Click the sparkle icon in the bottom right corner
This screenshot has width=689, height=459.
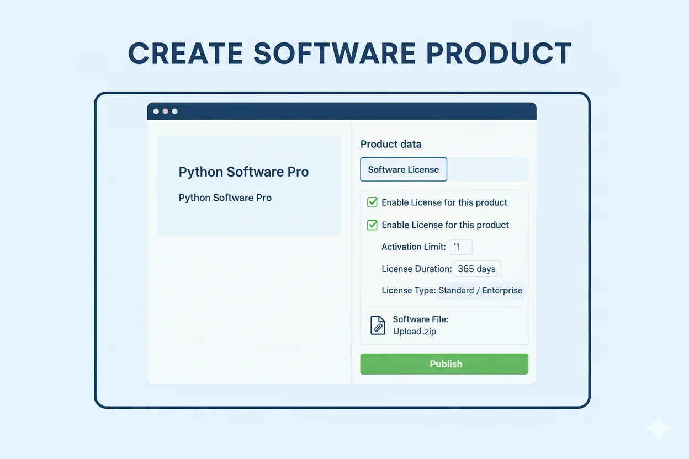pos(658,428)
